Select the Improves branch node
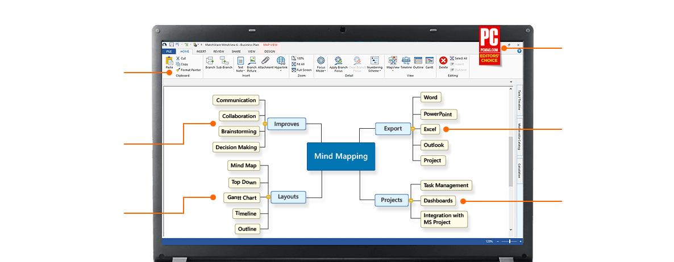The width and height of the screenshot is (674, 262). tap(287, 124)
